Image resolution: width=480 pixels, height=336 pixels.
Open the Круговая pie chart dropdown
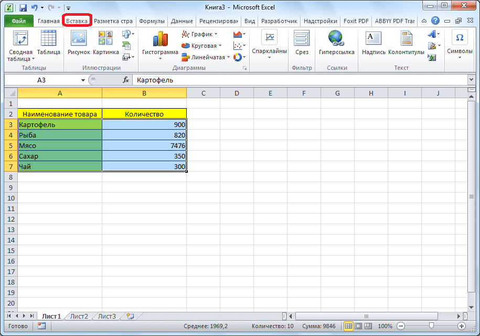click(x=201, y=46)
